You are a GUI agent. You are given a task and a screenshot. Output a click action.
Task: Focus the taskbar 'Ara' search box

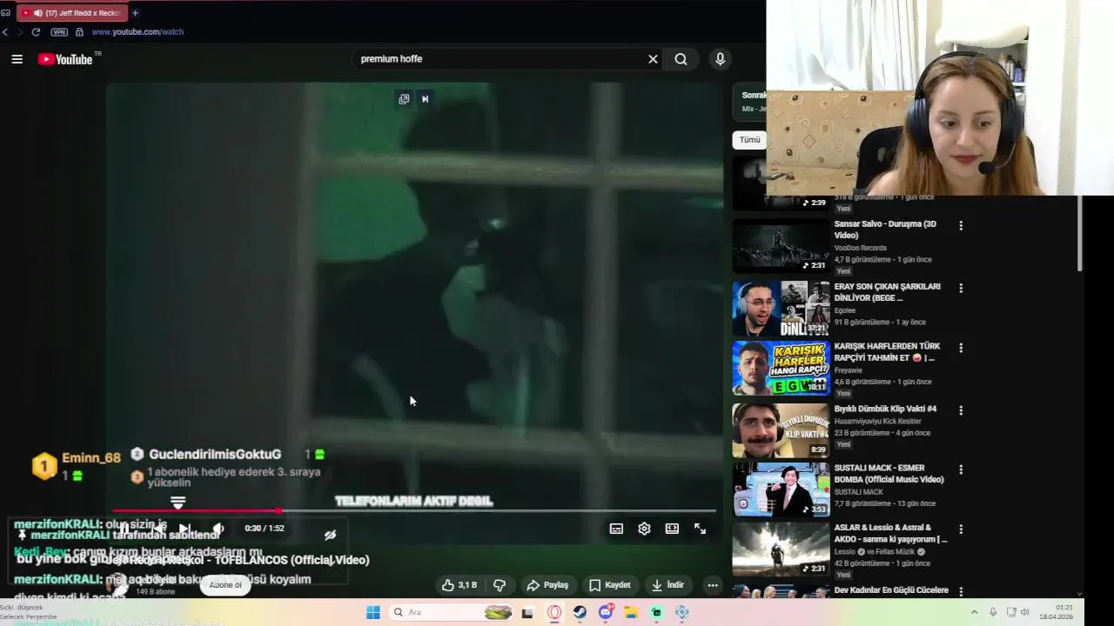[451, 612]
